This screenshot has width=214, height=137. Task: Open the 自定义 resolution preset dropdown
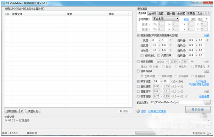(162, 62)
